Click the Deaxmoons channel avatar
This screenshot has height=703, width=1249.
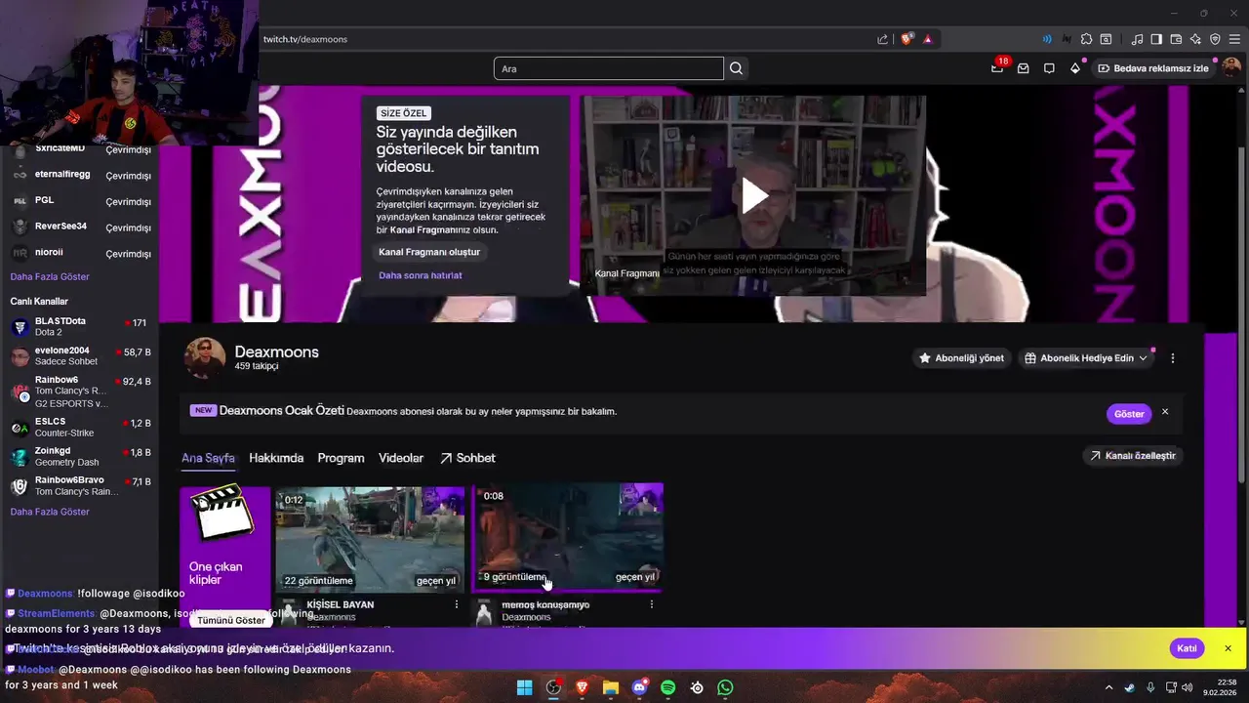tap(205, 358)
